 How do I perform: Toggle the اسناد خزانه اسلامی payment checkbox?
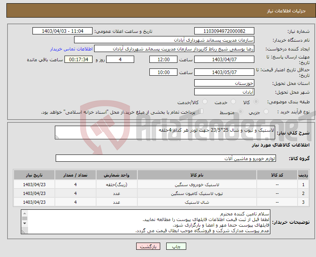pyautogui.click(x=201, y=111)
